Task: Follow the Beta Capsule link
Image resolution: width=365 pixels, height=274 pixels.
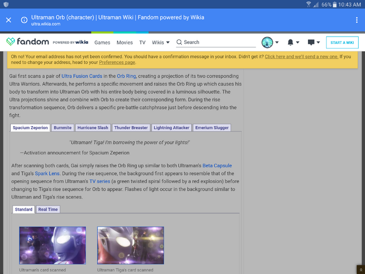Action: (217, 166)
